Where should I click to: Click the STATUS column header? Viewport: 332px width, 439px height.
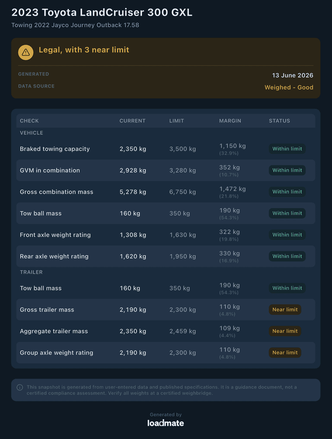coord(280,121)
